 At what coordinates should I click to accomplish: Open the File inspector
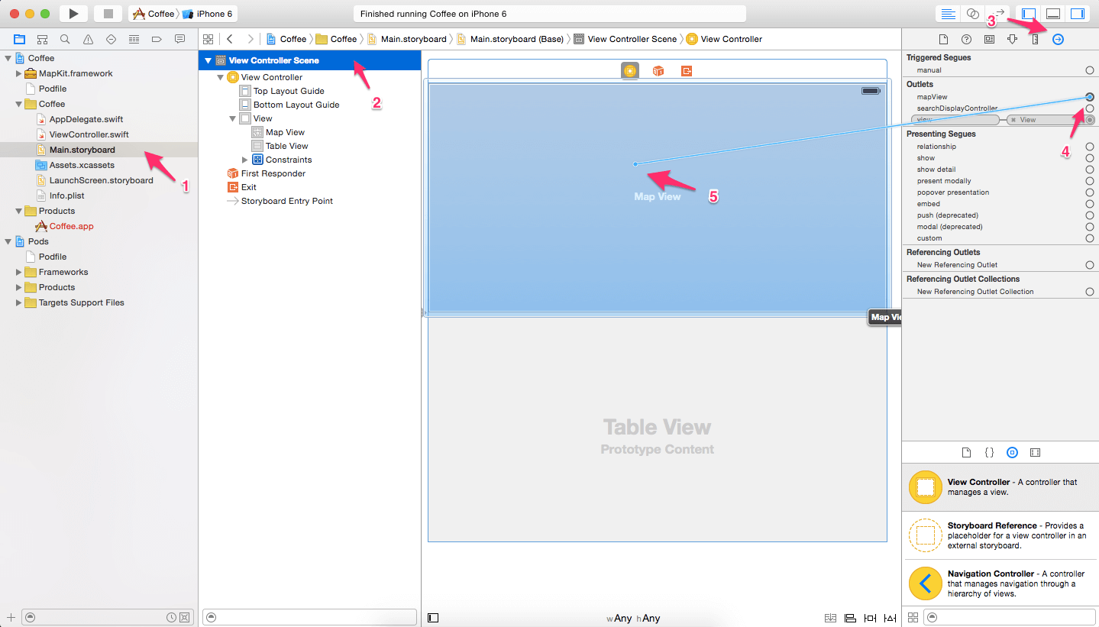pyautogui.click(x=943, y=39)
